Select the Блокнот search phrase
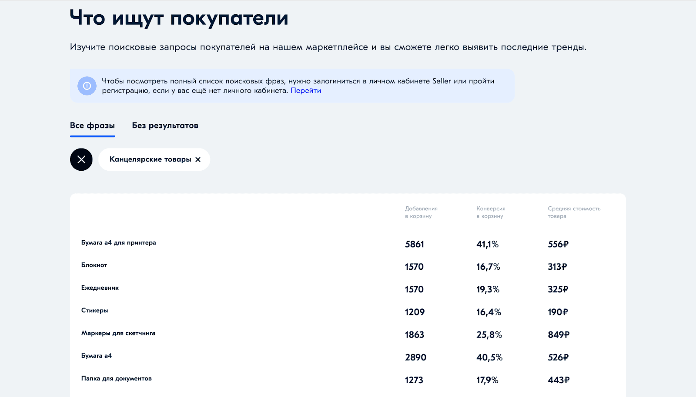The width and height of the screenshot is (696, 397). click(x=94, y=265)
